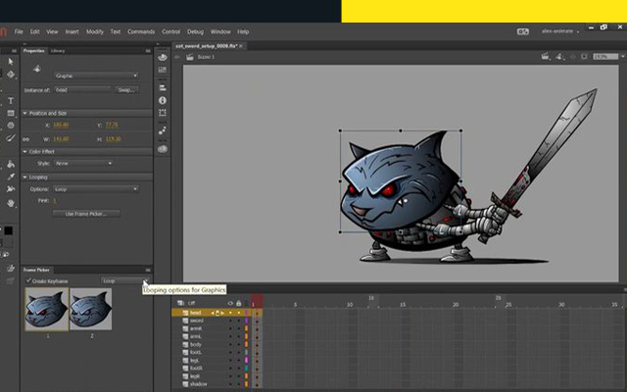The image size is (627, 392).
Task: Toggle visibility dot for head layer
Action: [x=230, y=313]
